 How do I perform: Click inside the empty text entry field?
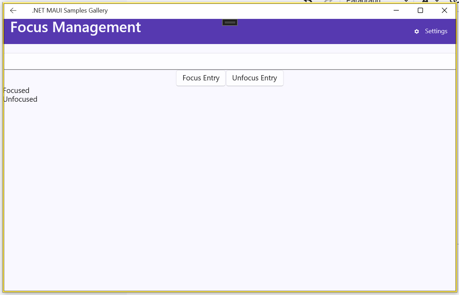pyautogui.click(x=229, y=62)
